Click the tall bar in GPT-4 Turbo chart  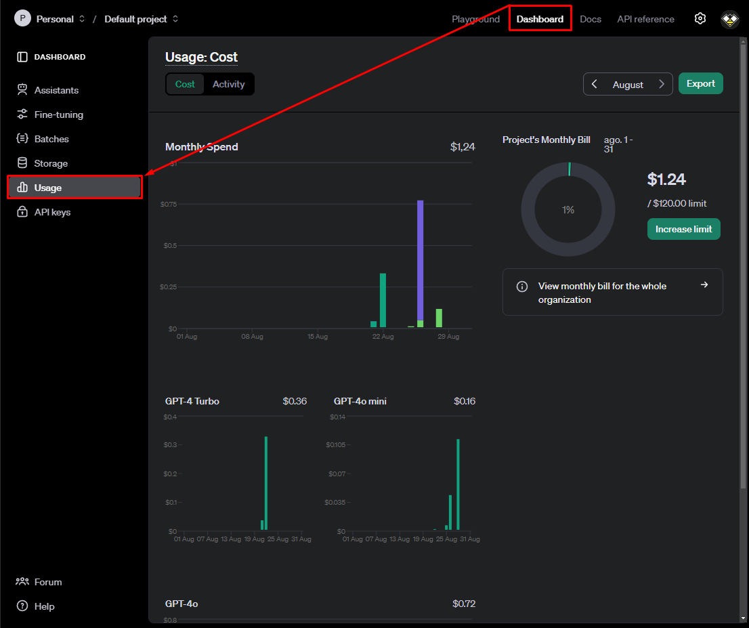266,483
